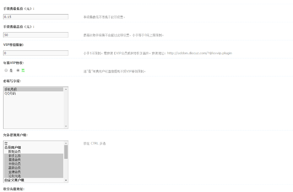The width and height of the screenshot is (293, 192).
Task: Click the up arrow of 允许提现用户组 scrollbar
Action: click(x=66, y=143)
